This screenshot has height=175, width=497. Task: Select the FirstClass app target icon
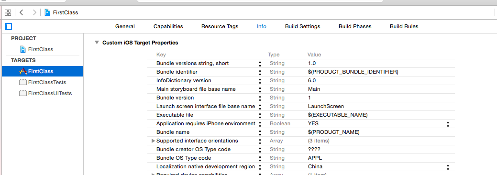click(23, 71)
